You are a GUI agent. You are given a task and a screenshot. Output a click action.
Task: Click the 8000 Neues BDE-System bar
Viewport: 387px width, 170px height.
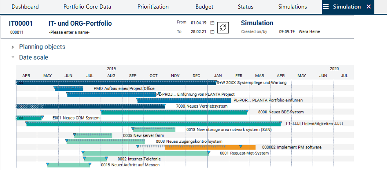pos(174,112)
